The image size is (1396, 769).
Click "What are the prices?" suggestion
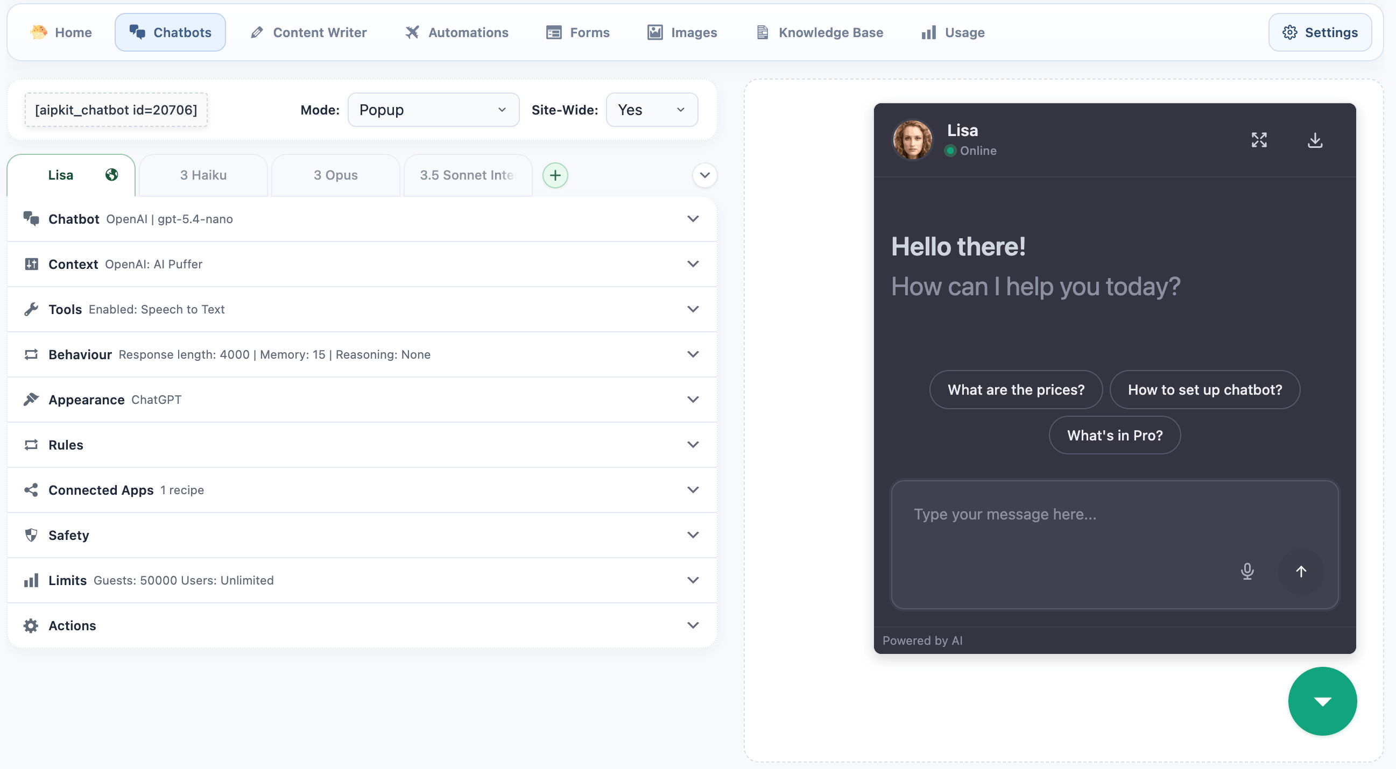1016,390
